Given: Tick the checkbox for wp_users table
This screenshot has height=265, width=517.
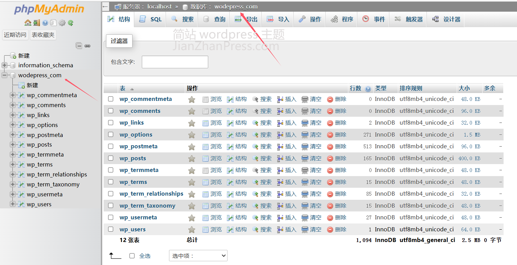Looking at the screenshot, I should [110, 229].
